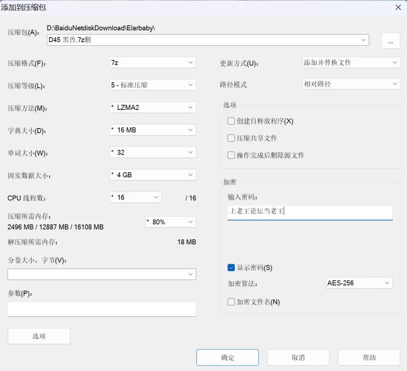This screenshot has width=407, height=371.
Task: Click the 取消 button
Action: pos(298,357)
